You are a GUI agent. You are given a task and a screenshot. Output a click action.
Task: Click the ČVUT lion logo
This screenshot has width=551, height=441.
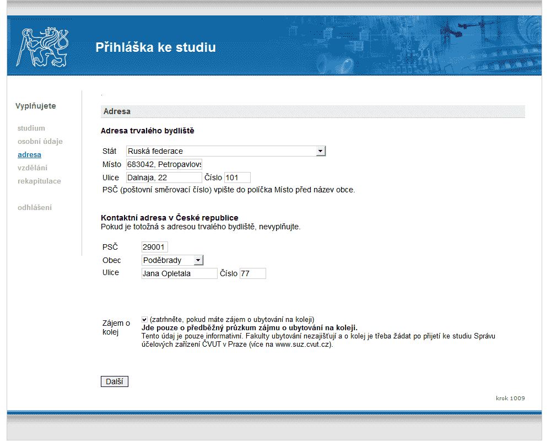click(42, 47)
